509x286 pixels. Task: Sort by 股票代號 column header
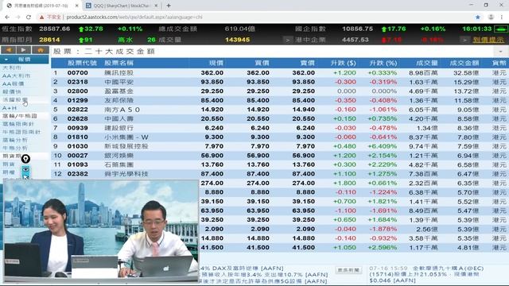[x=82, y=63]
